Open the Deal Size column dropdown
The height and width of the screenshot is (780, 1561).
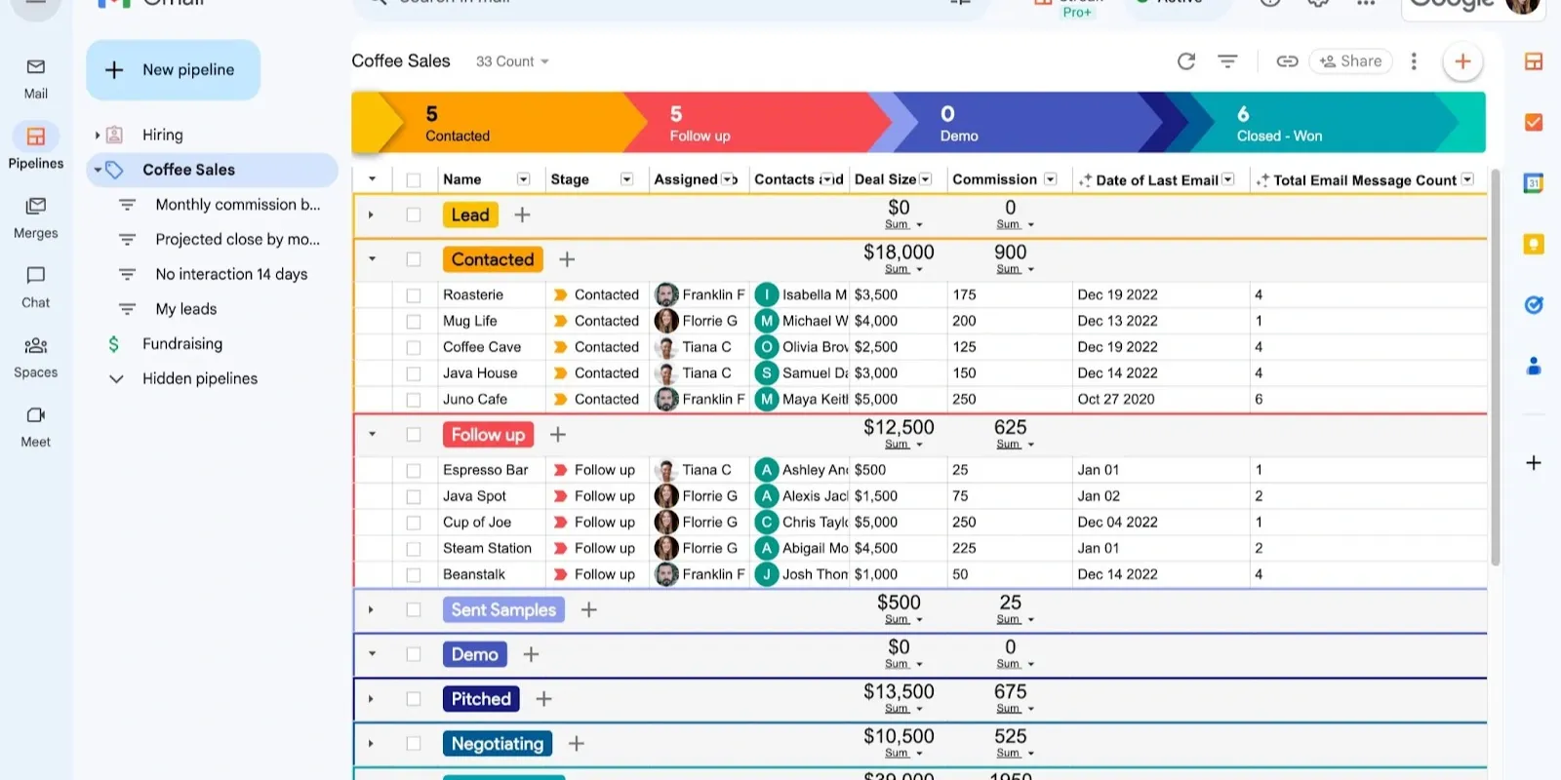point(926,179)
